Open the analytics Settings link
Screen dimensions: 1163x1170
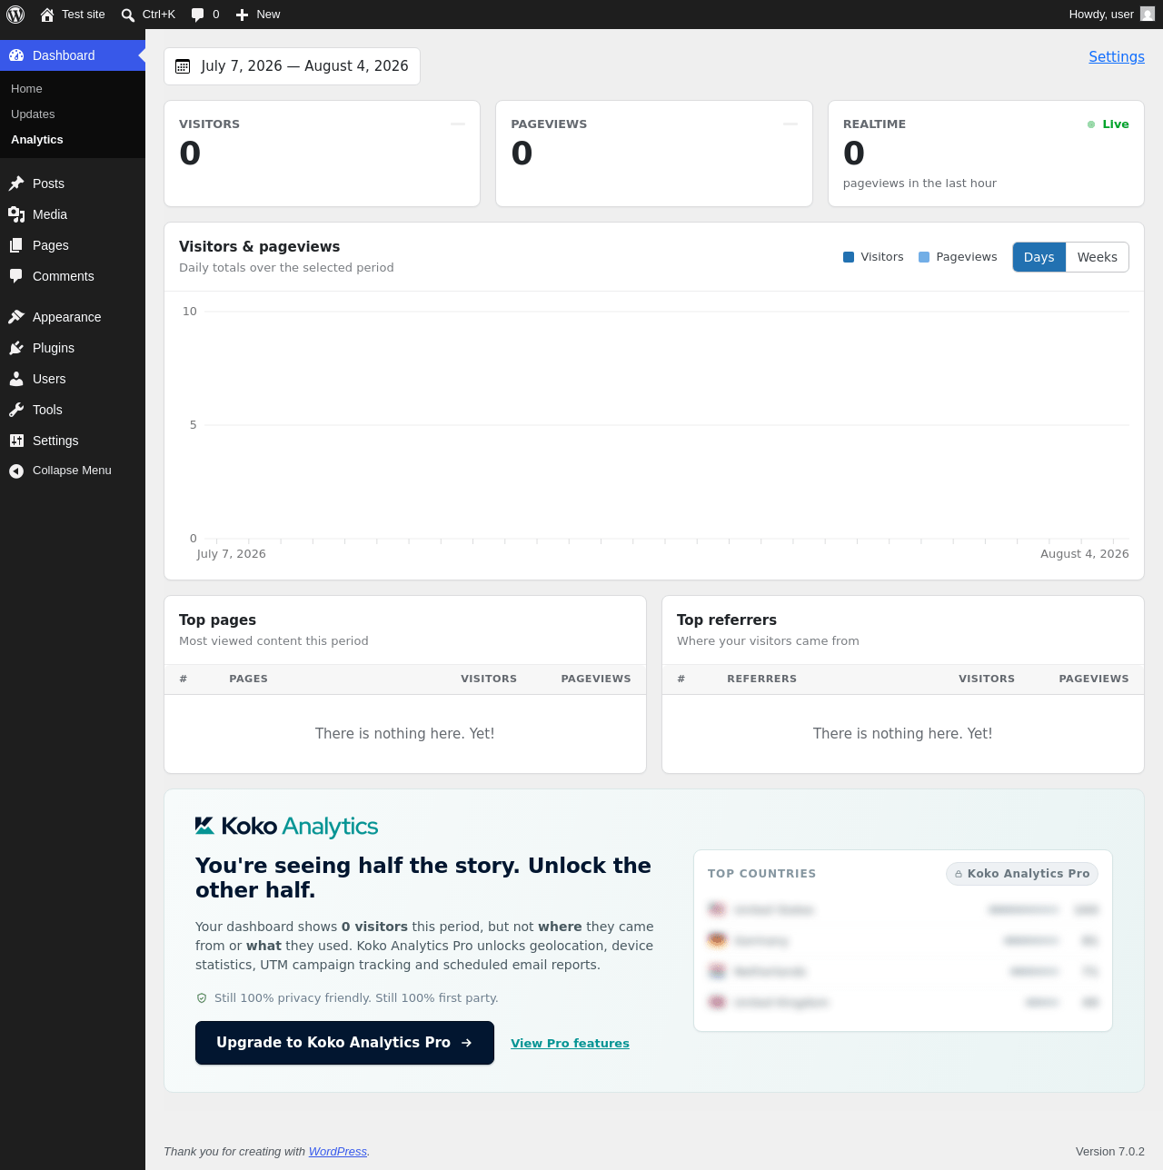[1117, 56]
